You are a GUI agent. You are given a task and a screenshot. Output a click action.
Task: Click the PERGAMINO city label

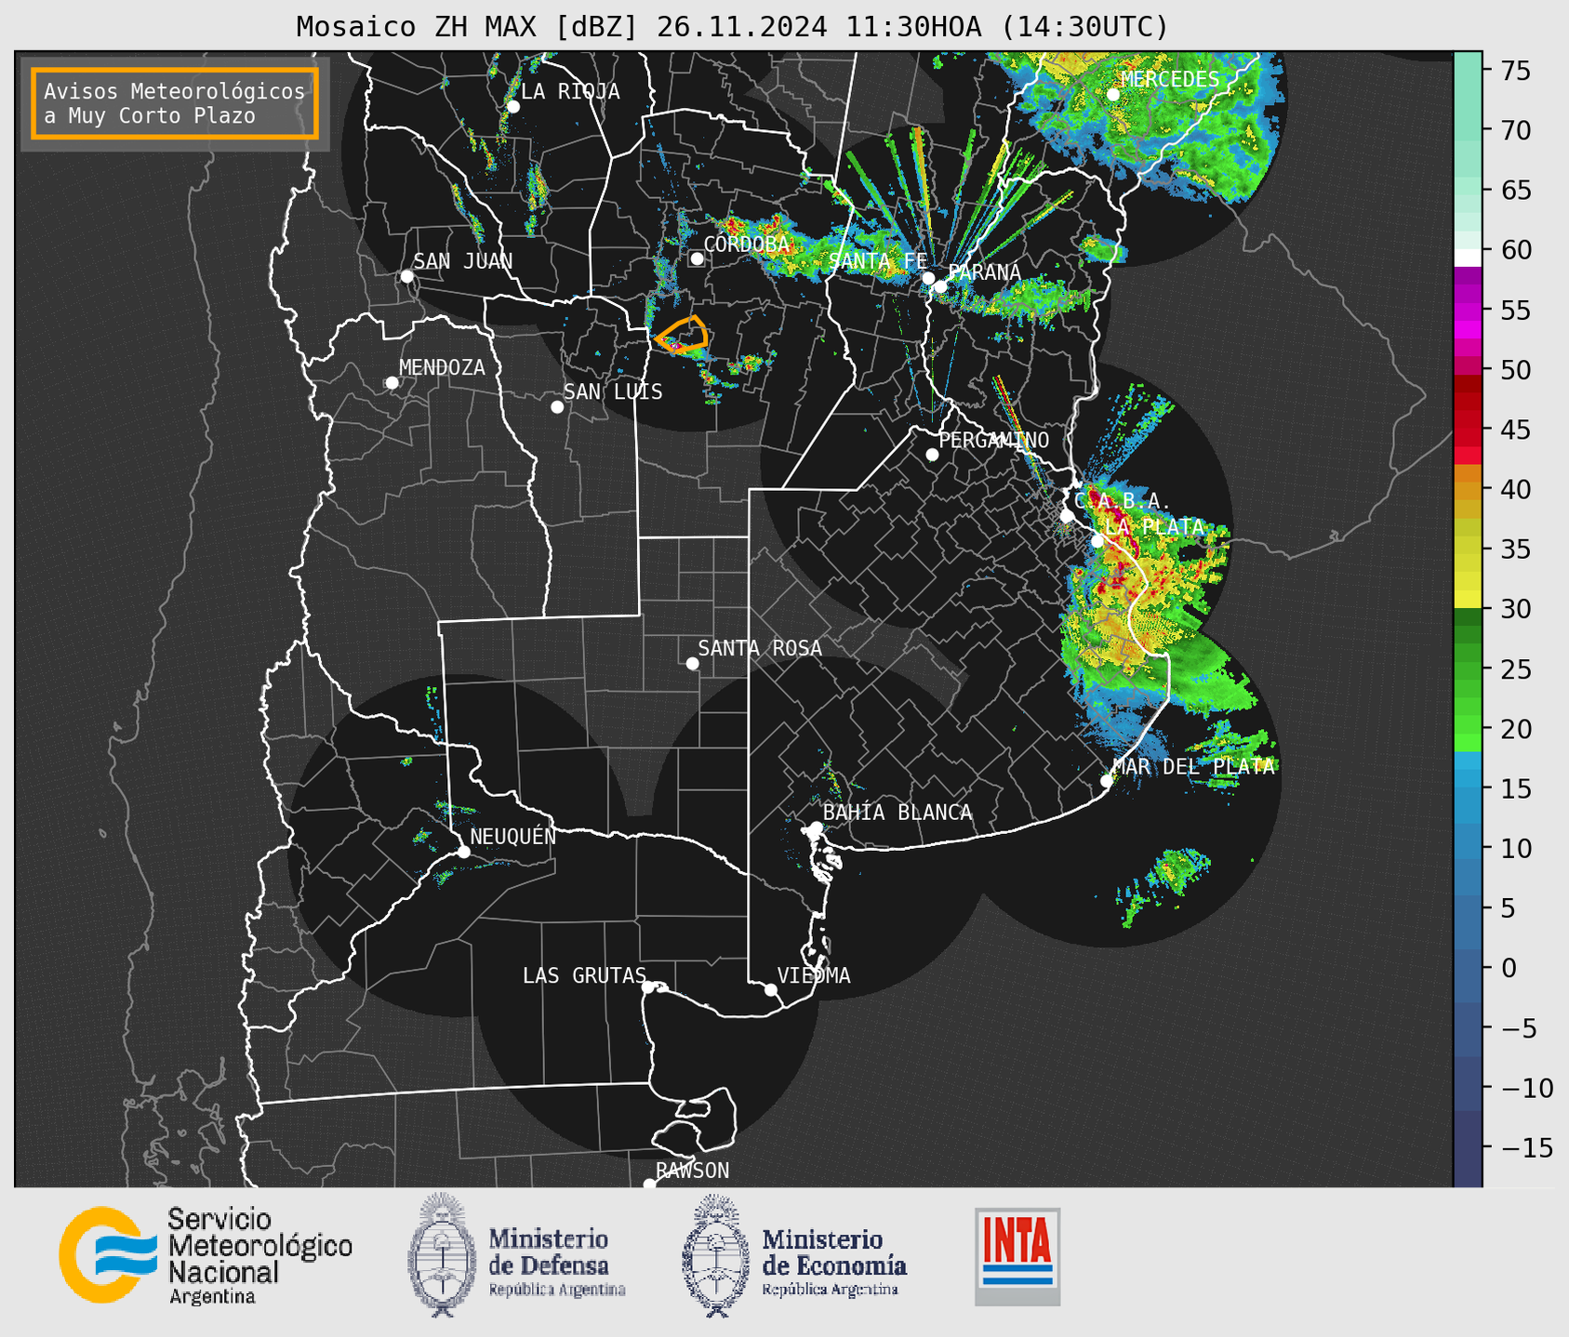click(993, 440)
